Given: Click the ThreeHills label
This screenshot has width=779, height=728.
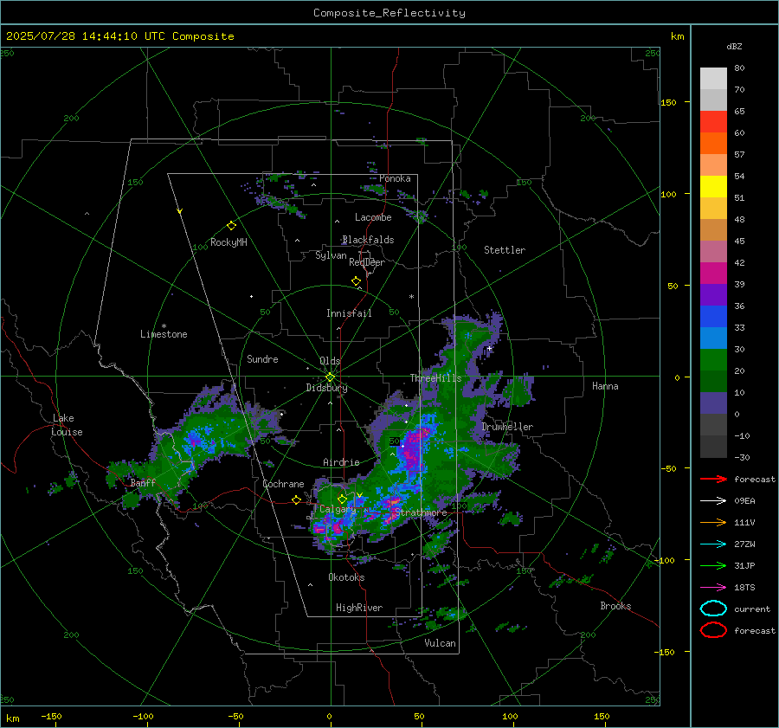Looking at the screenshot, I should coord(435,378).
